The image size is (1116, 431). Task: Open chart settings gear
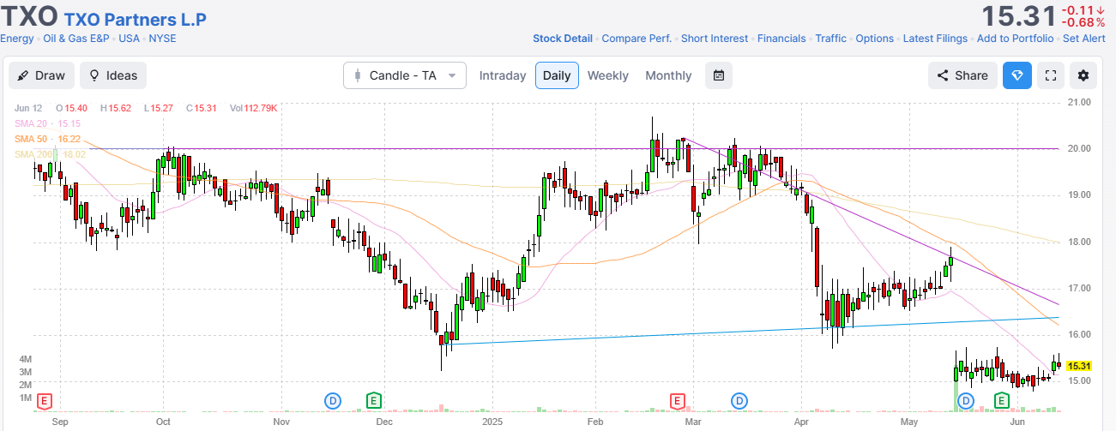1083,75
